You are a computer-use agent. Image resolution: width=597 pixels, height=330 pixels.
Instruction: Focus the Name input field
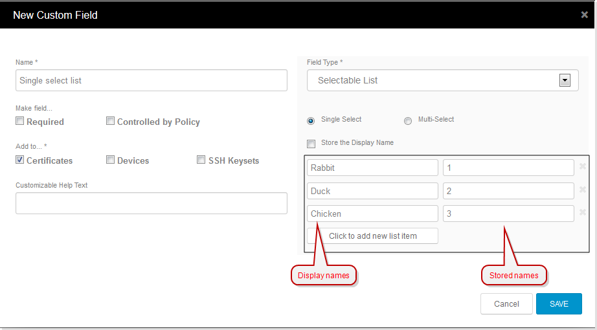(152, 80)
